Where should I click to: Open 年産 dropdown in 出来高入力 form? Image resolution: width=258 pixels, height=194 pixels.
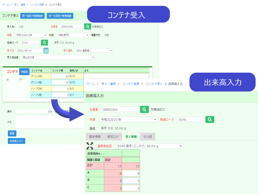coord(128,120)
